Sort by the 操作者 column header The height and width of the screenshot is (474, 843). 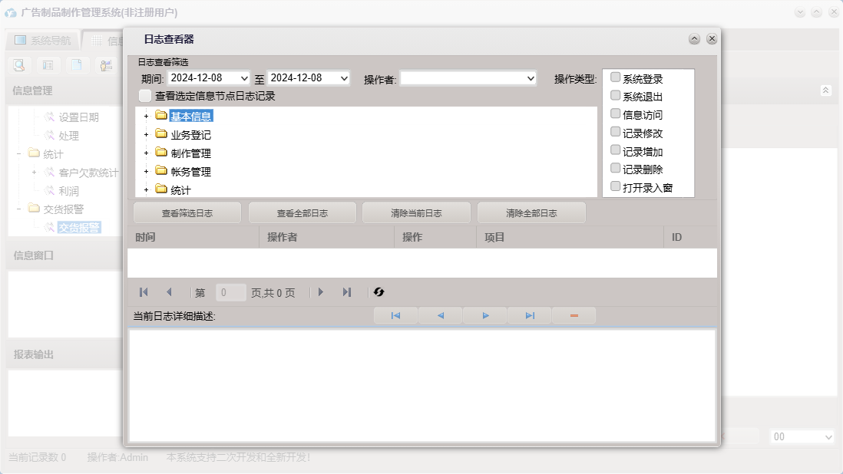[x=327, y=237]
